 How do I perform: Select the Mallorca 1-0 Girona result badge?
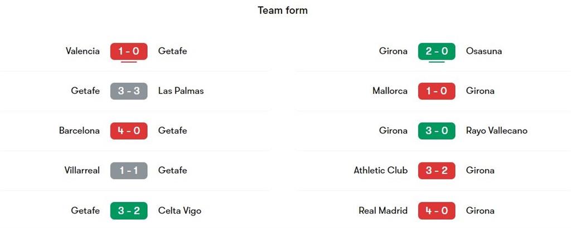pyautogui.click(x=437, y=91)
